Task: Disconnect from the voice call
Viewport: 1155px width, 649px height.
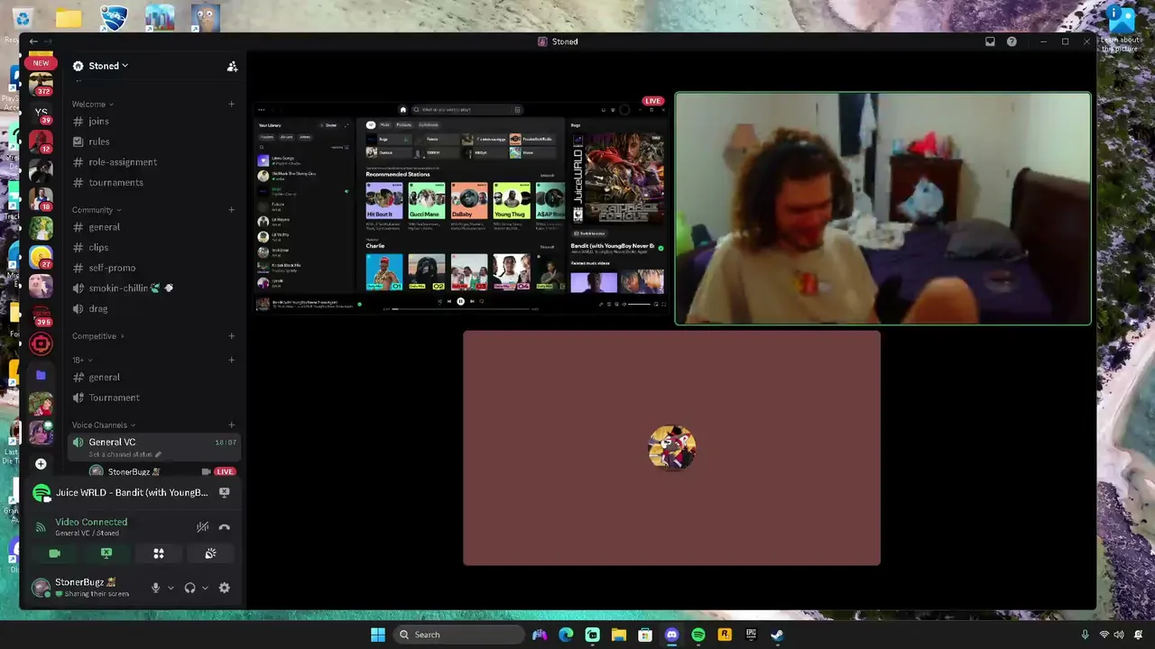Action: [225, 526]
